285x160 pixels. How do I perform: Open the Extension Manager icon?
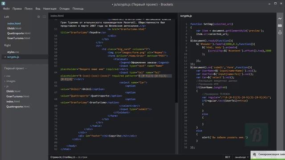point(280,25)
